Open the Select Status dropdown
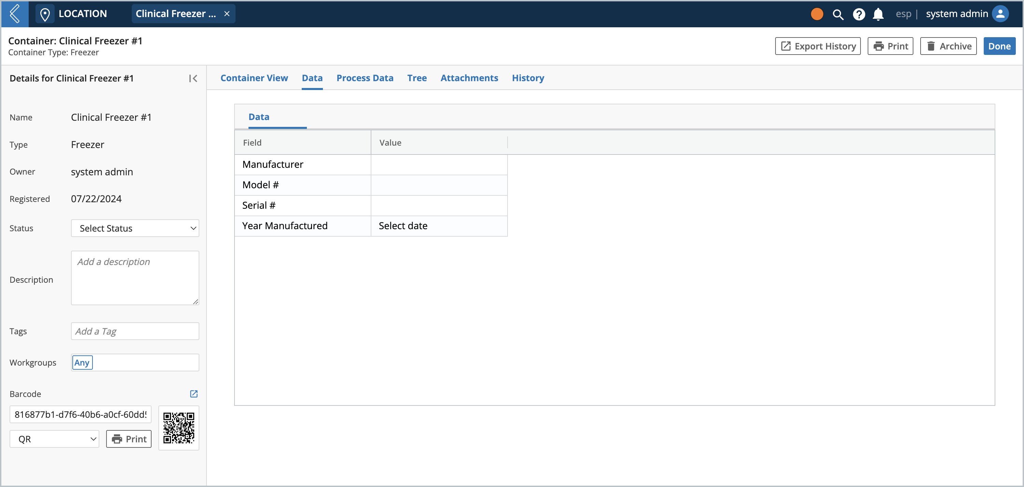1024x487 pixels. 135,228
